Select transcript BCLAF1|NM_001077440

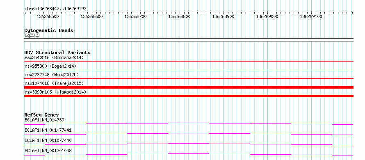(48, 140)
